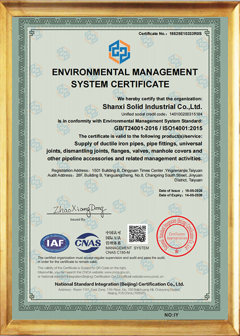Click the scope line 'Supply of ductile iron pipes'
Viewport: 240px width, 336px height.
(x=138, y=143)
